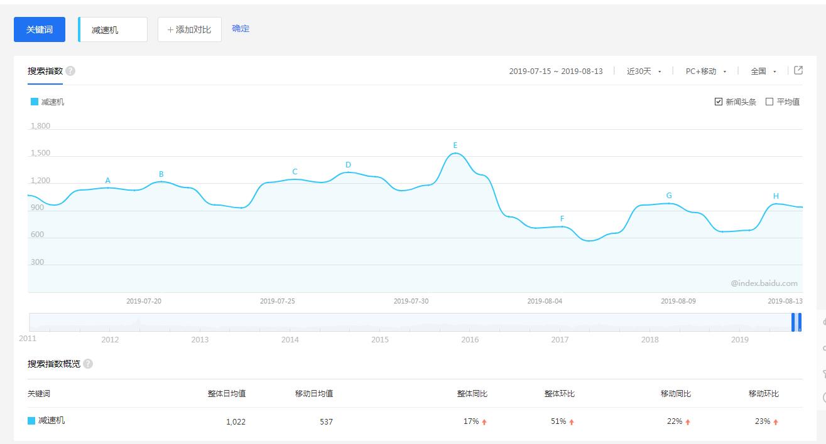Click news marker D on chart
The width and height of the screenshot is (826, 444).
[x=348, y=166]
